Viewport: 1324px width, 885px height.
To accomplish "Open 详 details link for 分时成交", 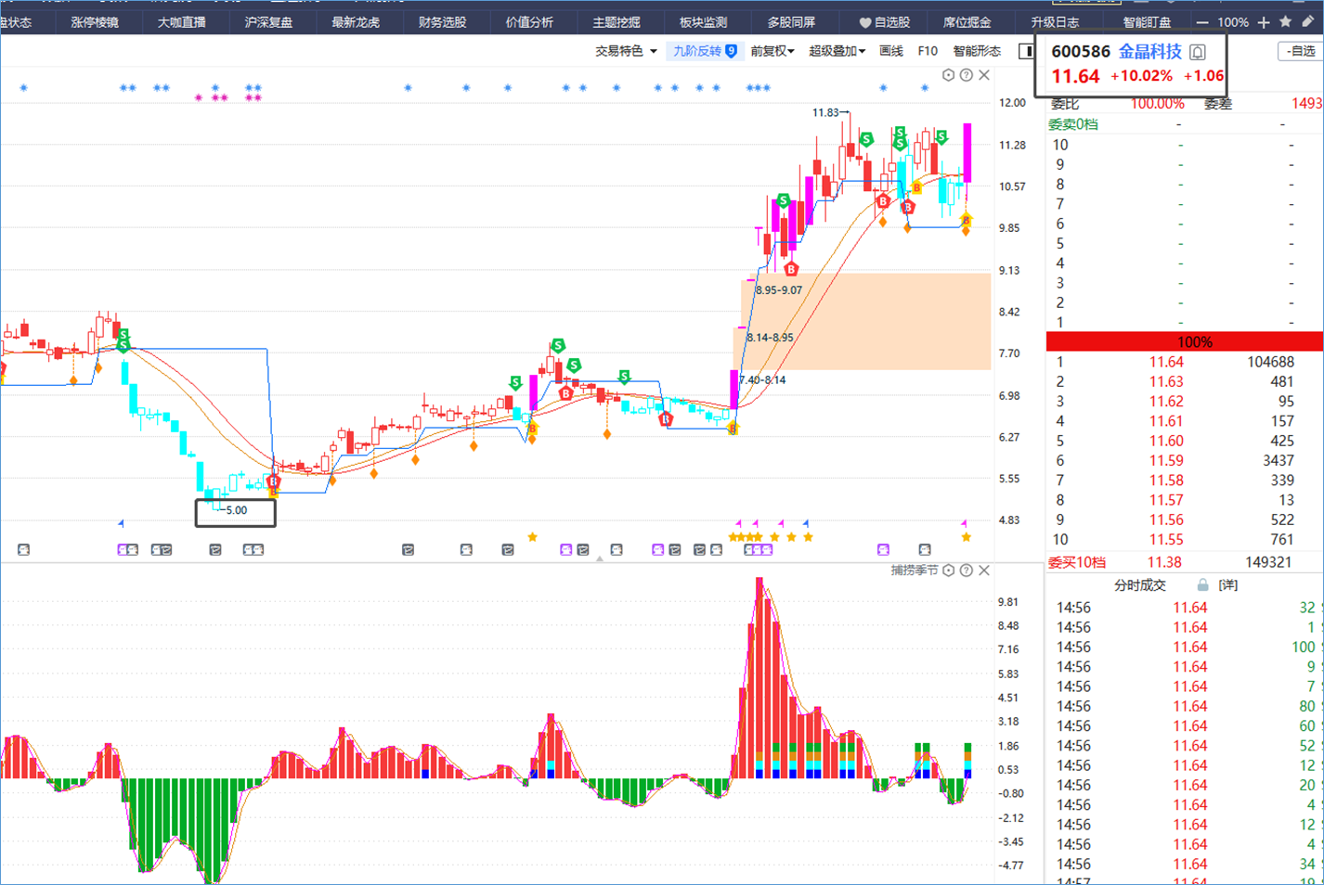I will coord(1227,584).
